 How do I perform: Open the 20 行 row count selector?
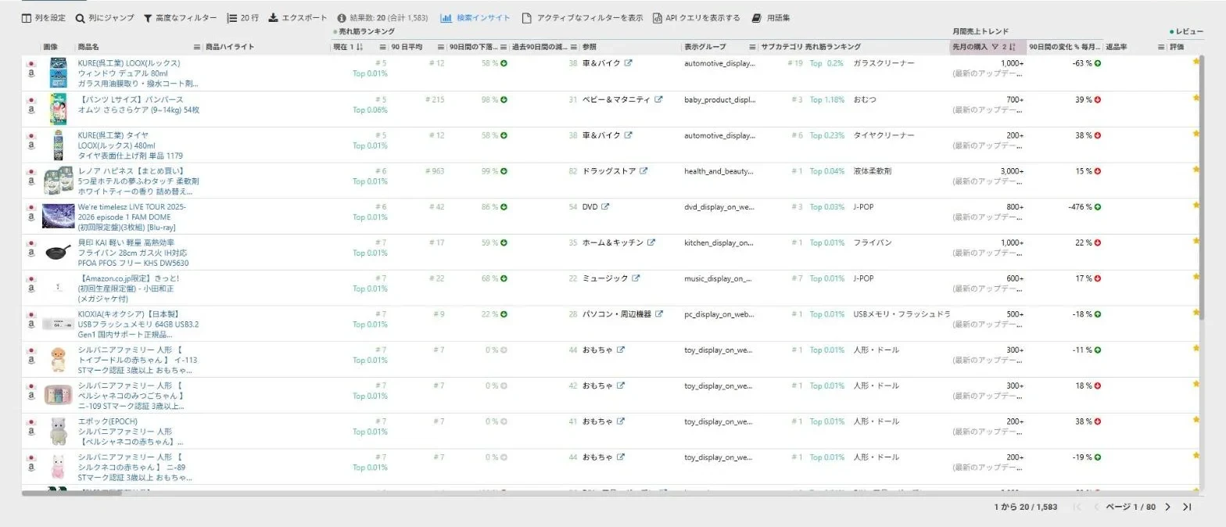[x=243, y=18]
